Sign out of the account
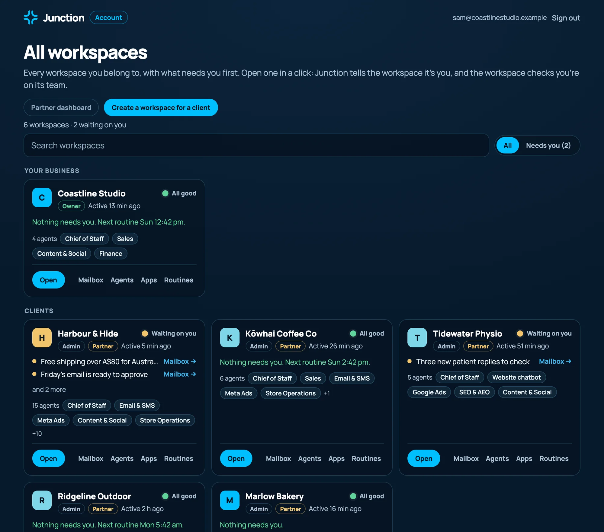Screen dimensions: 604x532 (x=566, y=18)
